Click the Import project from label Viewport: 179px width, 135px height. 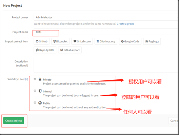pos(17,41)
